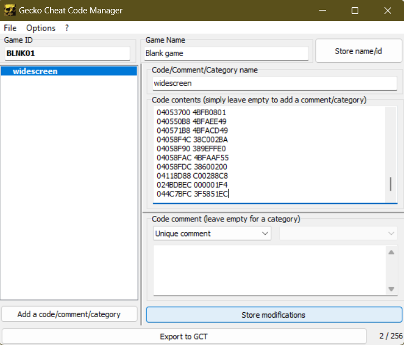404x345 pixels.
Task: Click the Game Name field
Action: point(226,54)
